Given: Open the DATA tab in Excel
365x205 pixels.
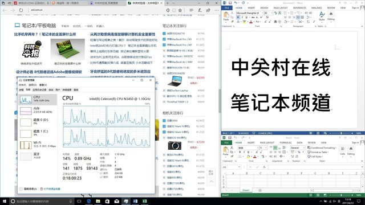Looking at the screenshot, I should pos(299,142).
